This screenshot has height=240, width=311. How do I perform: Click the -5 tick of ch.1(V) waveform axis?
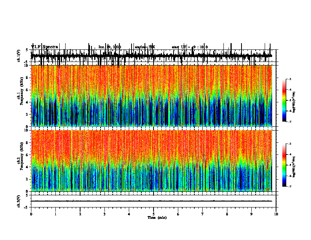tap(26, 62)
